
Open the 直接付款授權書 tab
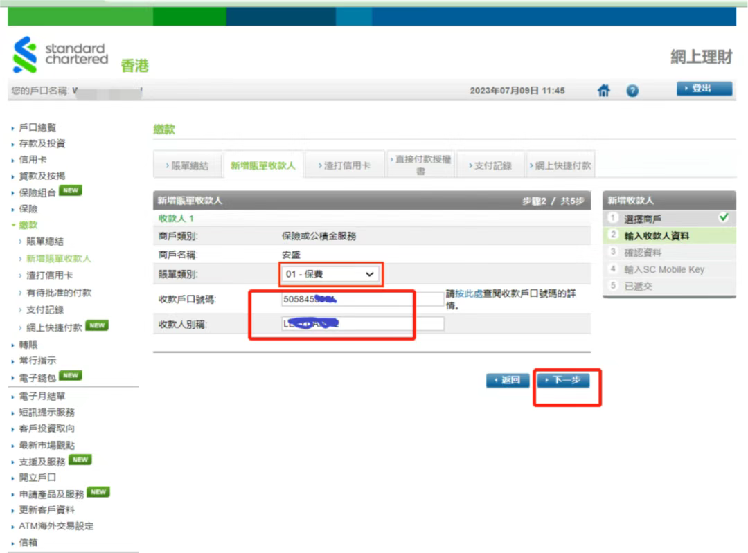pyautogui.click(x=420, y=165)
